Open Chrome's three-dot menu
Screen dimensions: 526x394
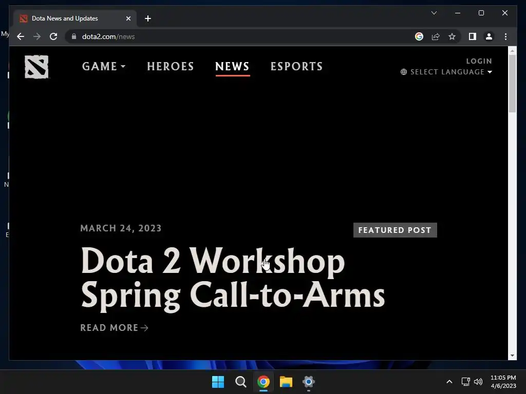coord(505,36)
